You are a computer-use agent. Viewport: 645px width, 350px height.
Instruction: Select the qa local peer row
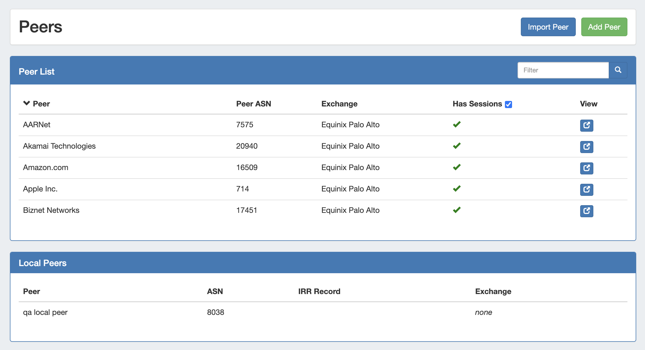[x=45, y=312]
